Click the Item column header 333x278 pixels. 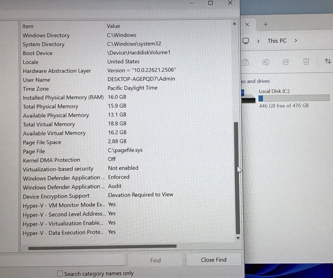coord(28,26)
